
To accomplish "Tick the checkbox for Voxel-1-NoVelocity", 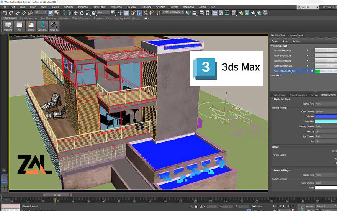I will pyautogui.click(x=312, y=55).
